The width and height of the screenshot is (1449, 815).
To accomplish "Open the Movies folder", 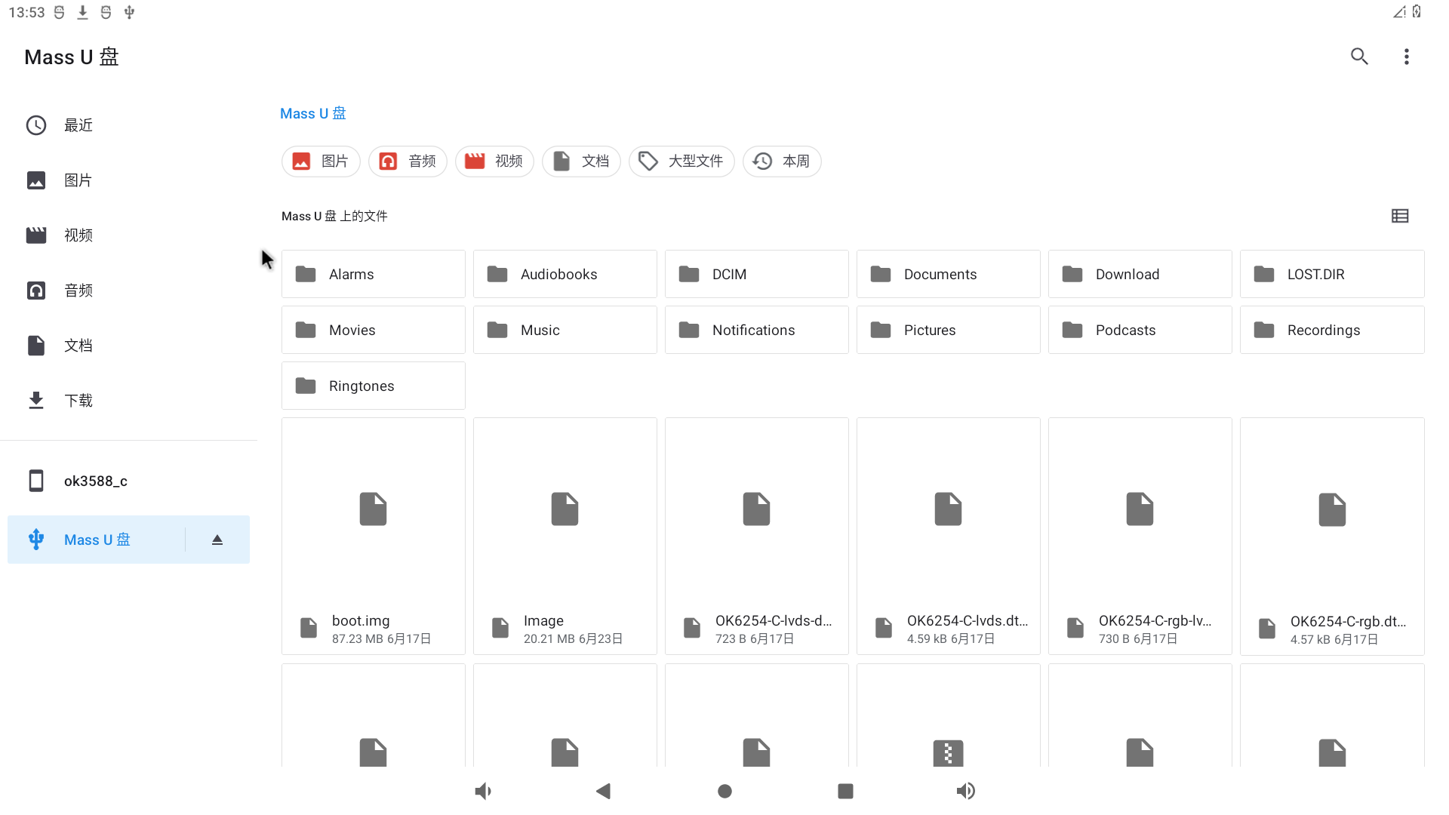I will click(374, 330).
